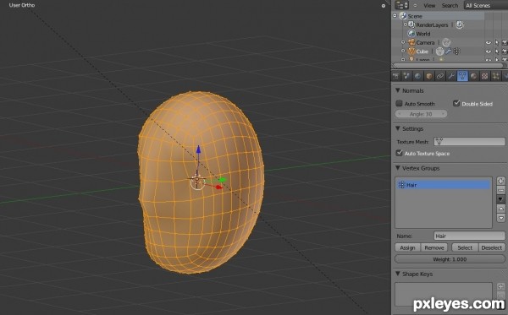Click the Assign button
Image resolution: width=508 pixels, height=315 pixels.
[407, 247]
